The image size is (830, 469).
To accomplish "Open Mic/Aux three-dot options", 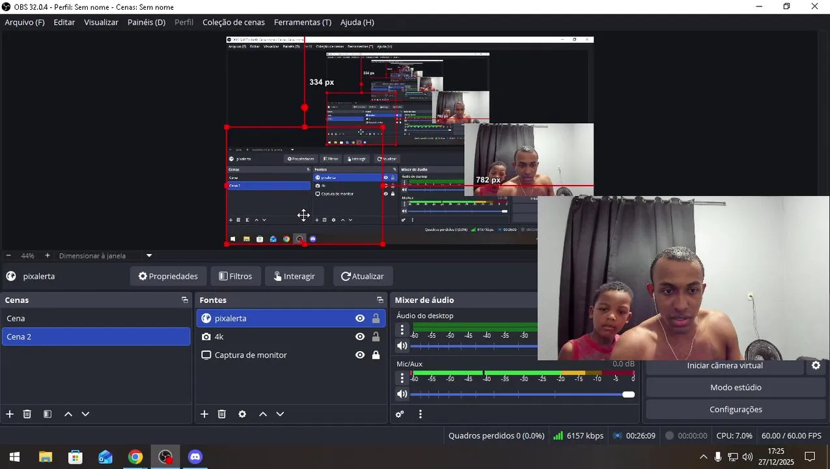I will [x=402, y=378].
